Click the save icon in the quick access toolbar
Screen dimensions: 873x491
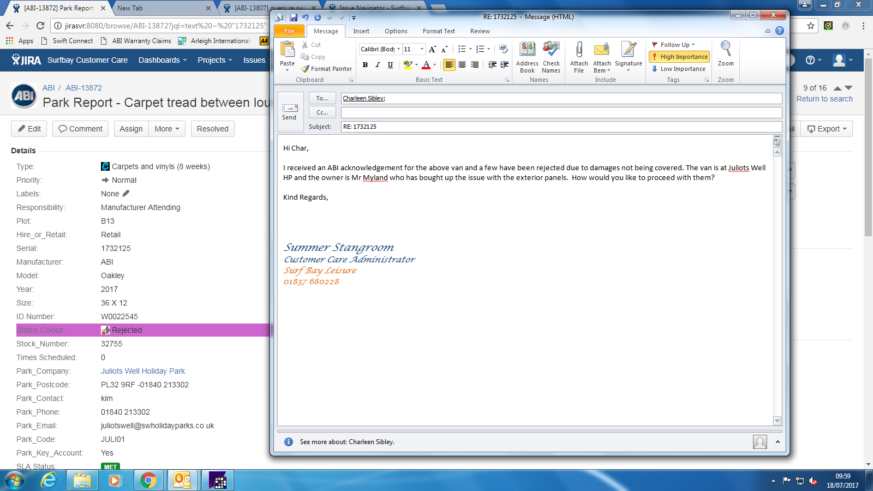click(294, 17)
